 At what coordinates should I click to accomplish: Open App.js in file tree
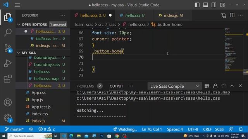click(43, 100)
